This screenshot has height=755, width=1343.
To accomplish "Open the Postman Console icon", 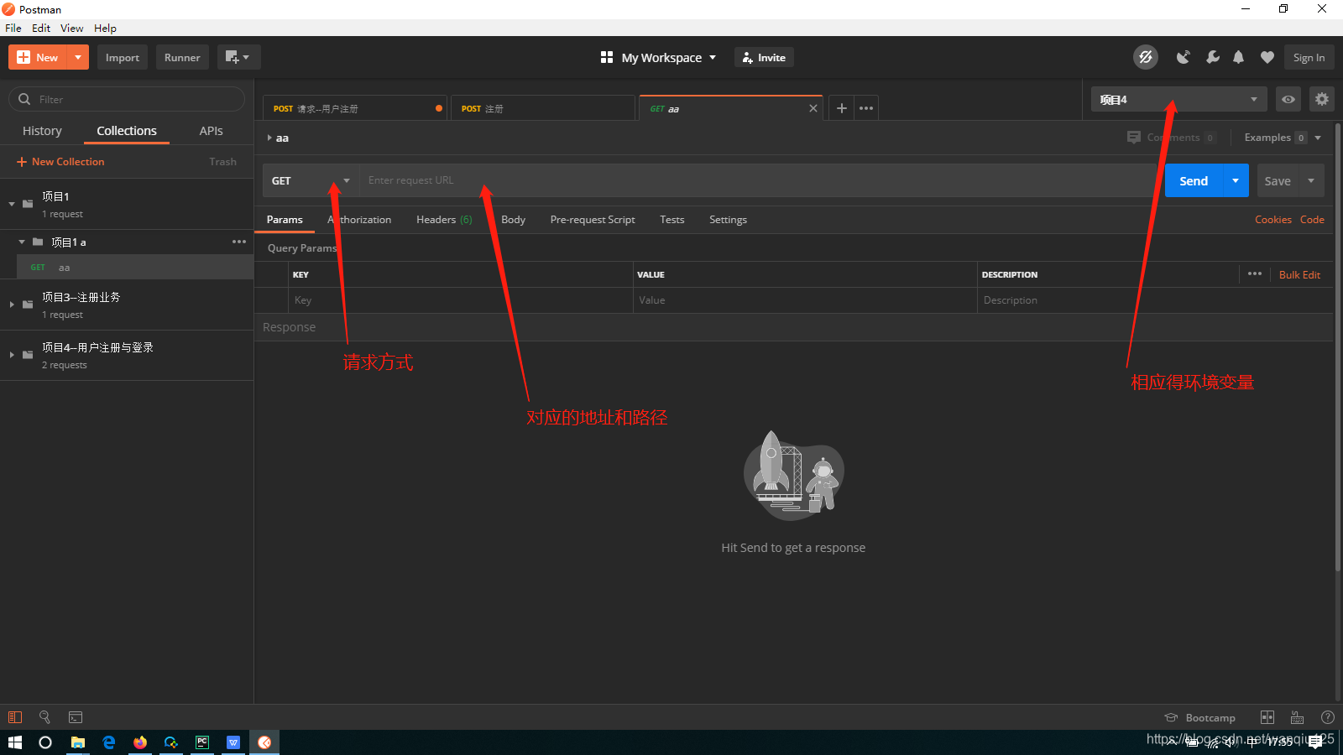I will tap(76, 717).
